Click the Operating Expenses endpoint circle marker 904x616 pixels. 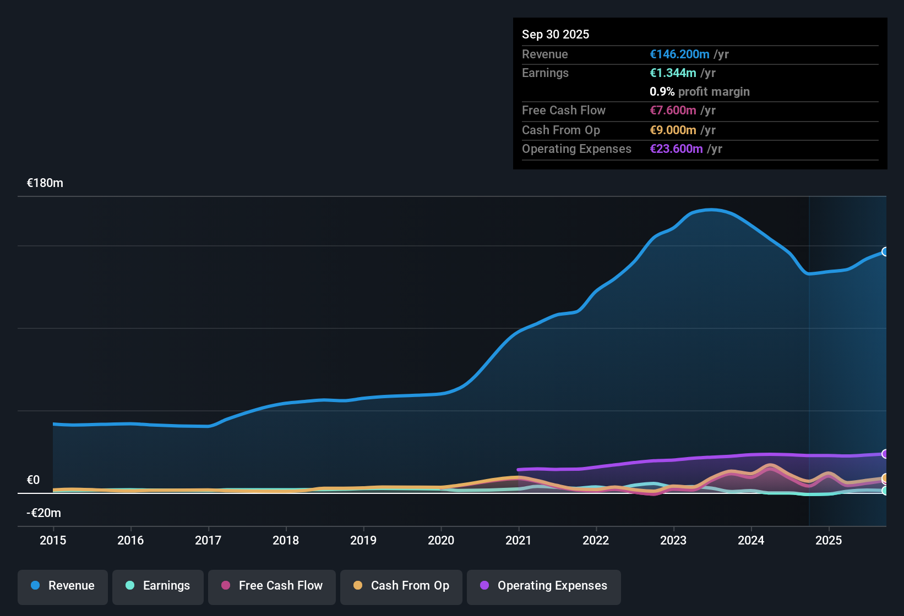coord(885,454)
